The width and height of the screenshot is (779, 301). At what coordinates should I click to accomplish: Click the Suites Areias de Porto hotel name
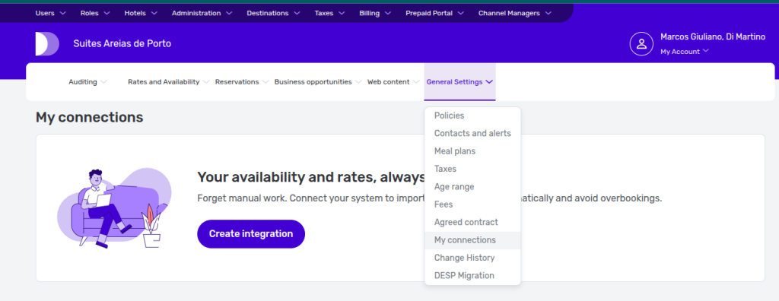(x=122, y=44)
